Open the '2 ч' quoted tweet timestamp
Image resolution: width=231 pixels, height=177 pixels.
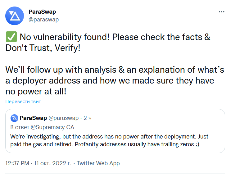(x=88, y=118)
